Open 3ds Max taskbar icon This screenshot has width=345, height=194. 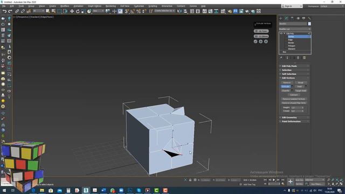pyautogui.click(x=86, y=190)
